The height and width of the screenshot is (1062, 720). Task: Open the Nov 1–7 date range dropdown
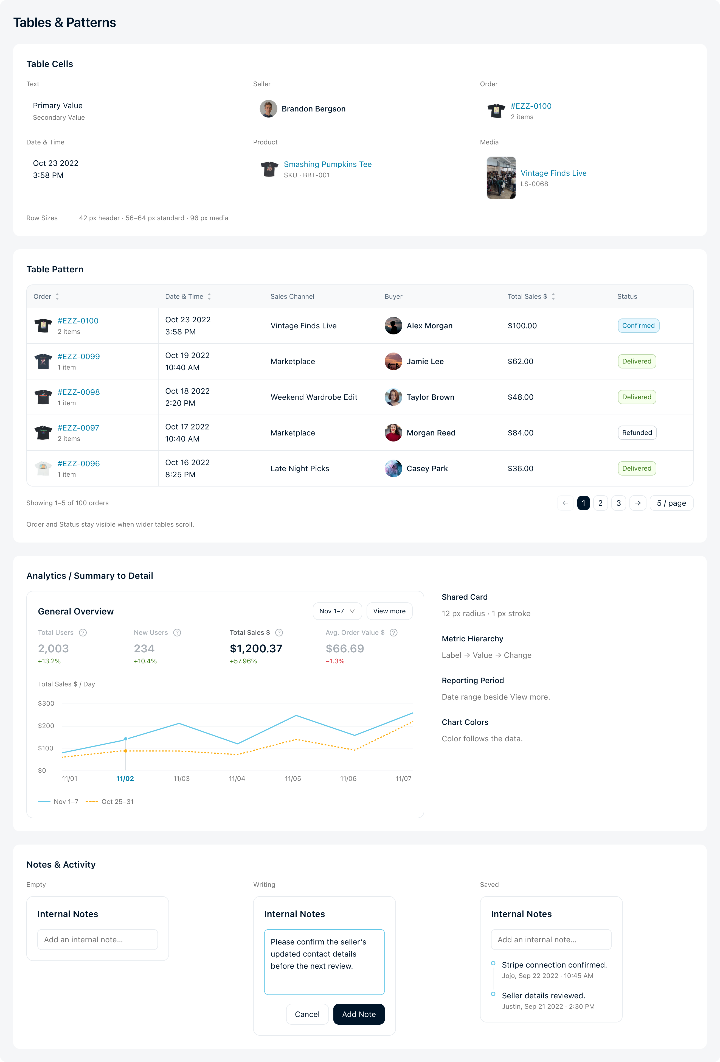(x=337, y=611)
